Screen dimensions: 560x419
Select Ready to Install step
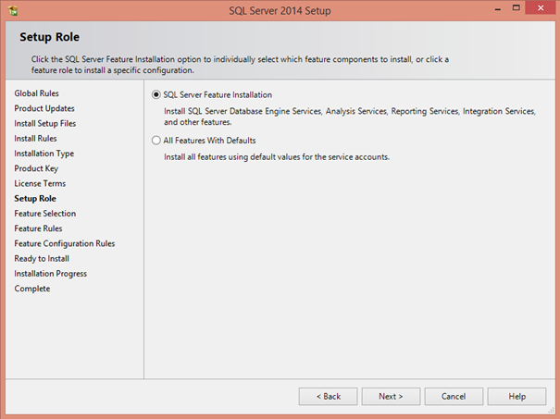[42, 258]
